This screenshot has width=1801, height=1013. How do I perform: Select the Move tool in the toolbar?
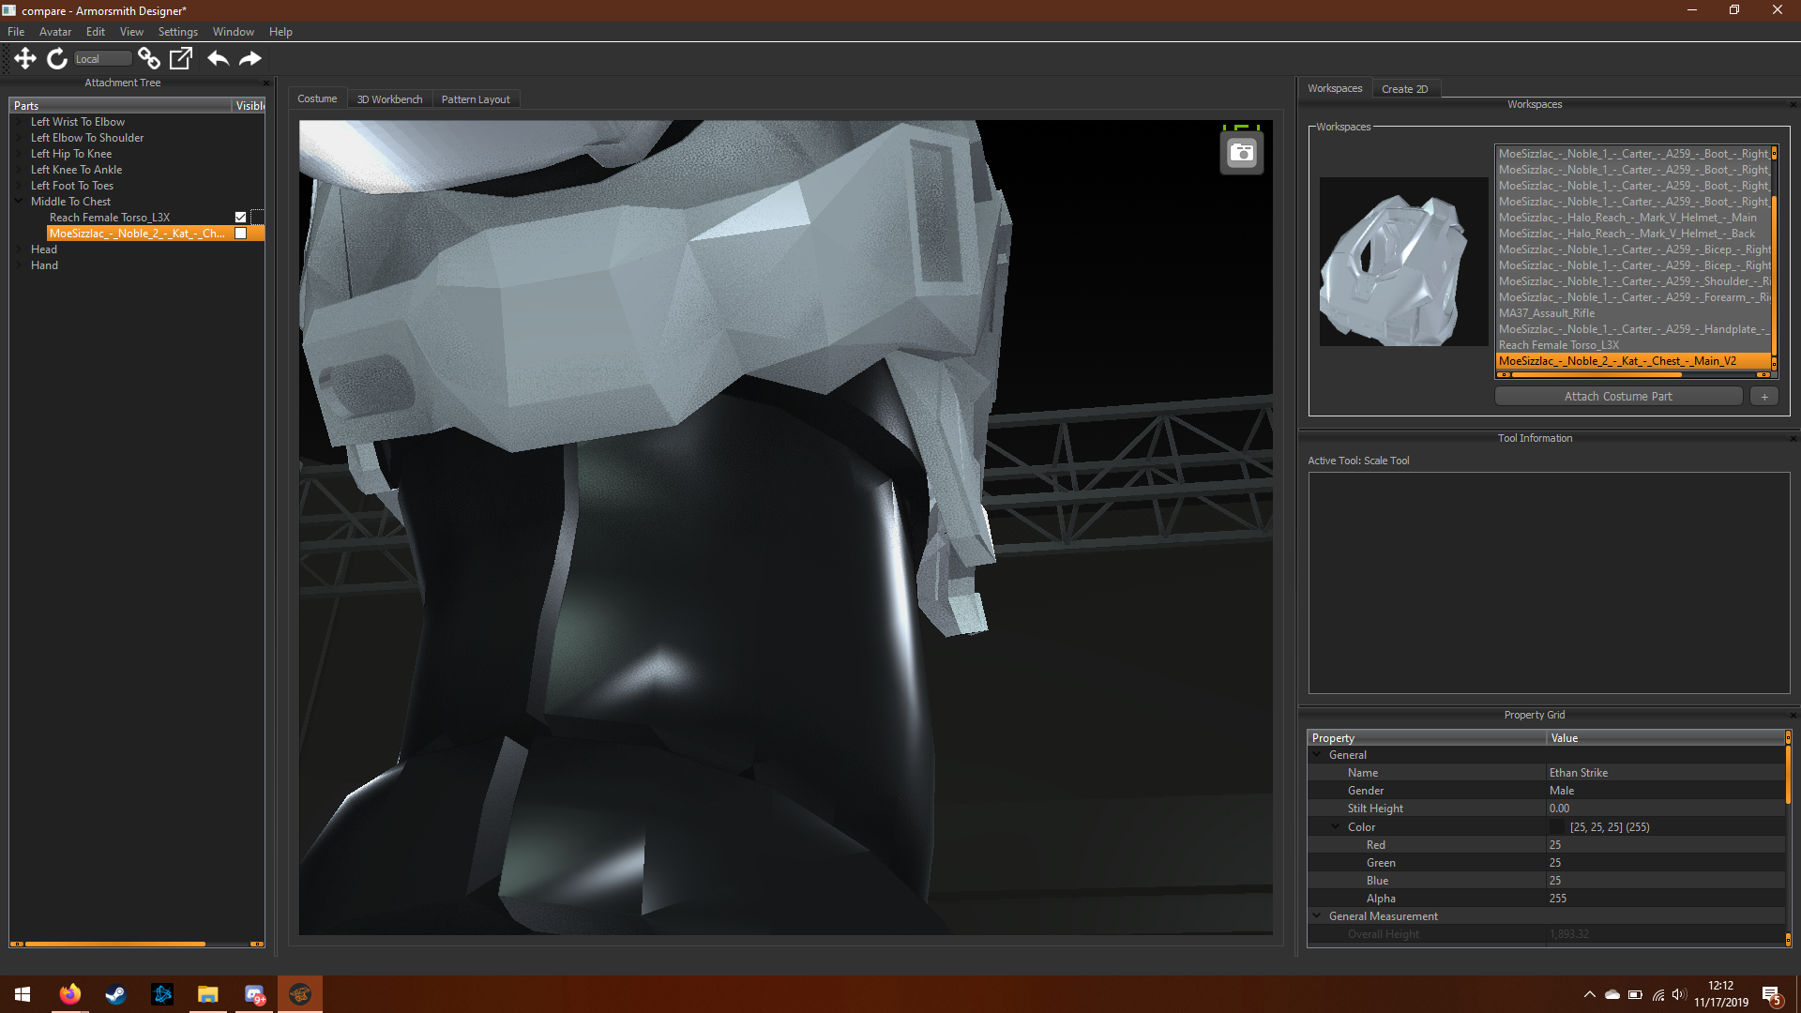(x=25, y=58)
